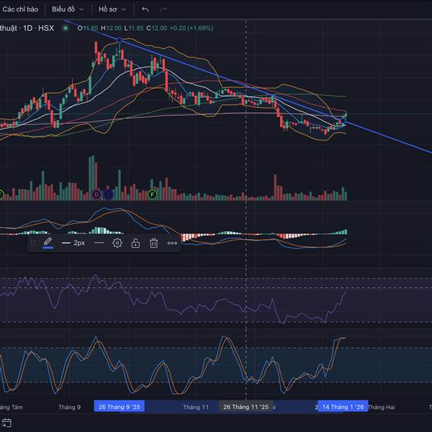Delete the trendline with trash icon
Viewport: 432px width, 432px height.
(x=154, y=243)
